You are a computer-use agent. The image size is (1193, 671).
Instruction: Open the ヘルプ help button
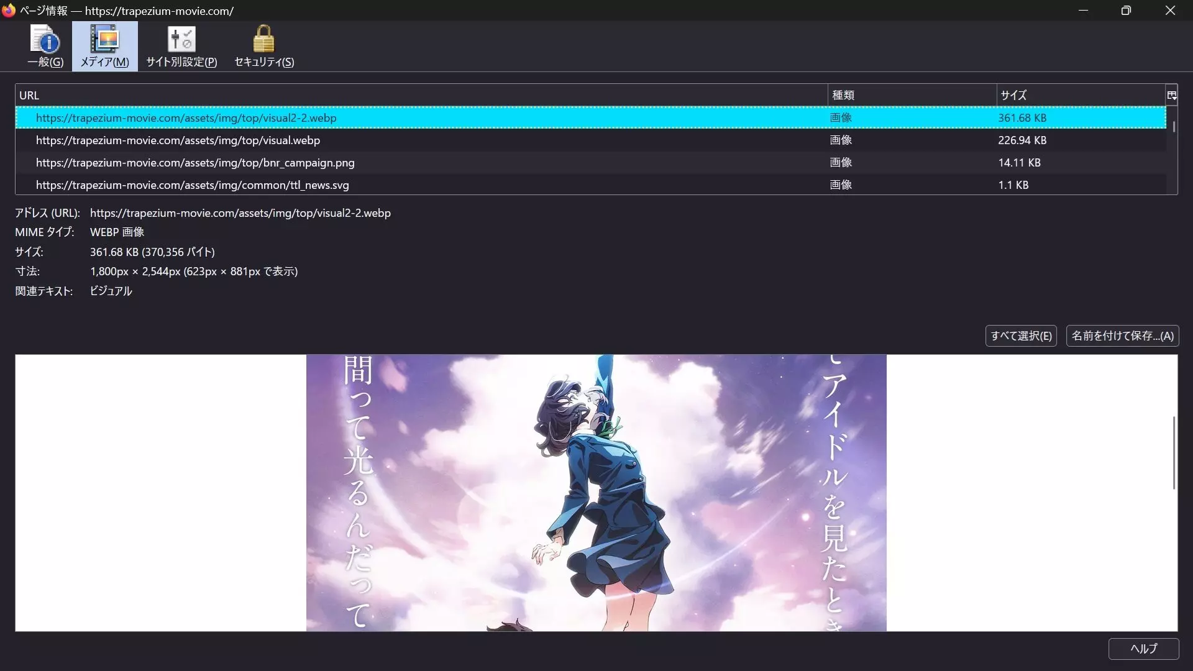pos(1143,649)
